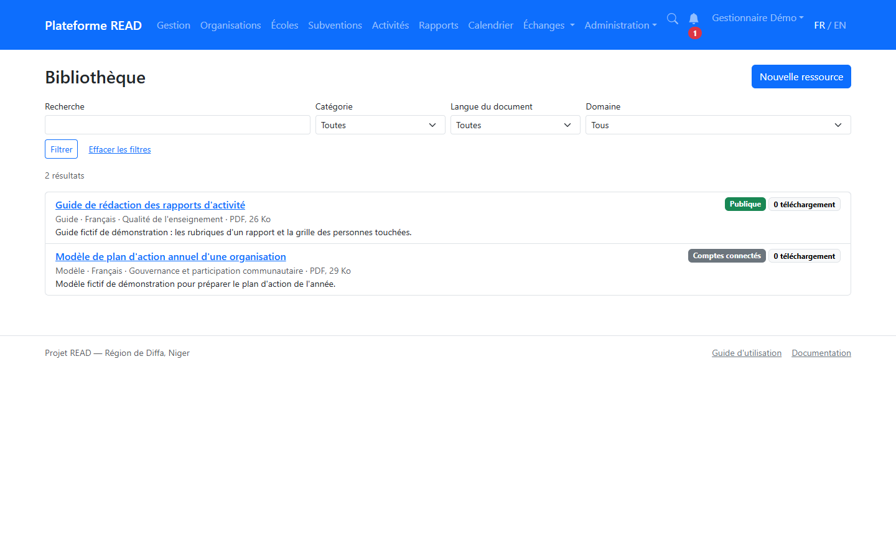Image resolution: width=896 pixels, height=560 pixels.
Task: Switch language to EN
Action: tap(840, 26)
